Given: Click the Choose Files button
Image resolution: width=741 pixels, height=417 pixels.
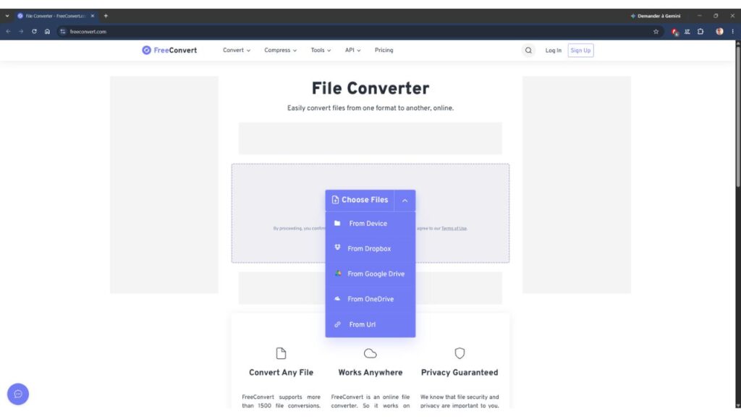Looking at the screenshot, I should click(360, 201).
